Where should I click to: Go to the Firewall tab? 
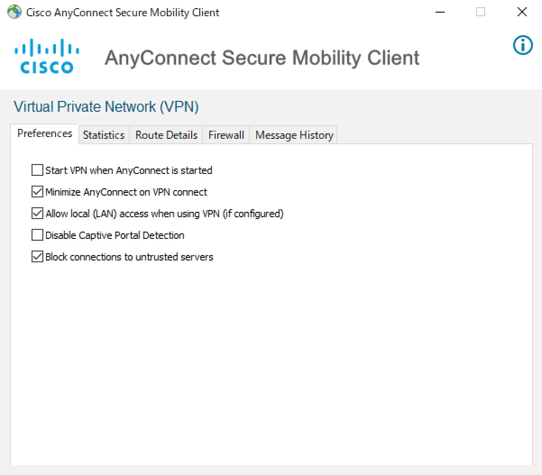pyautogui.click(x=226, y=135)
